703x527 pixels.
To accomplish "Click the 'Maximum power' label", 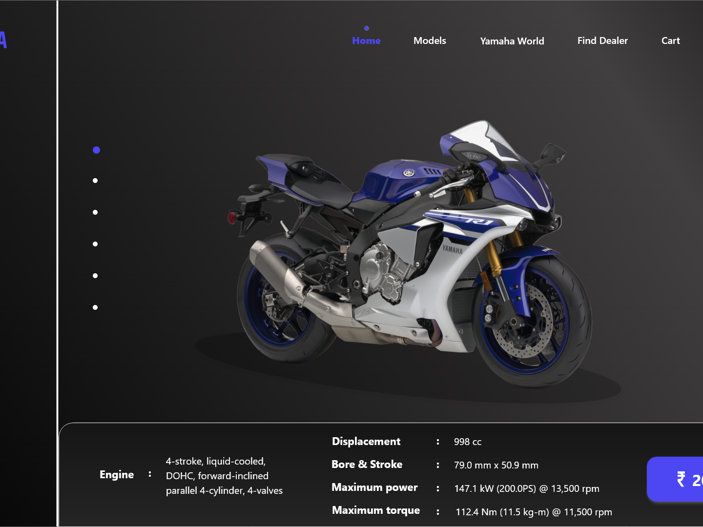I will [374, 487].
